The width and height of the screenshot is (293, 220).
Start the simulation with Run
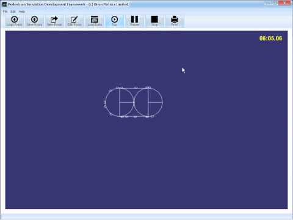(x=115, y=21)
